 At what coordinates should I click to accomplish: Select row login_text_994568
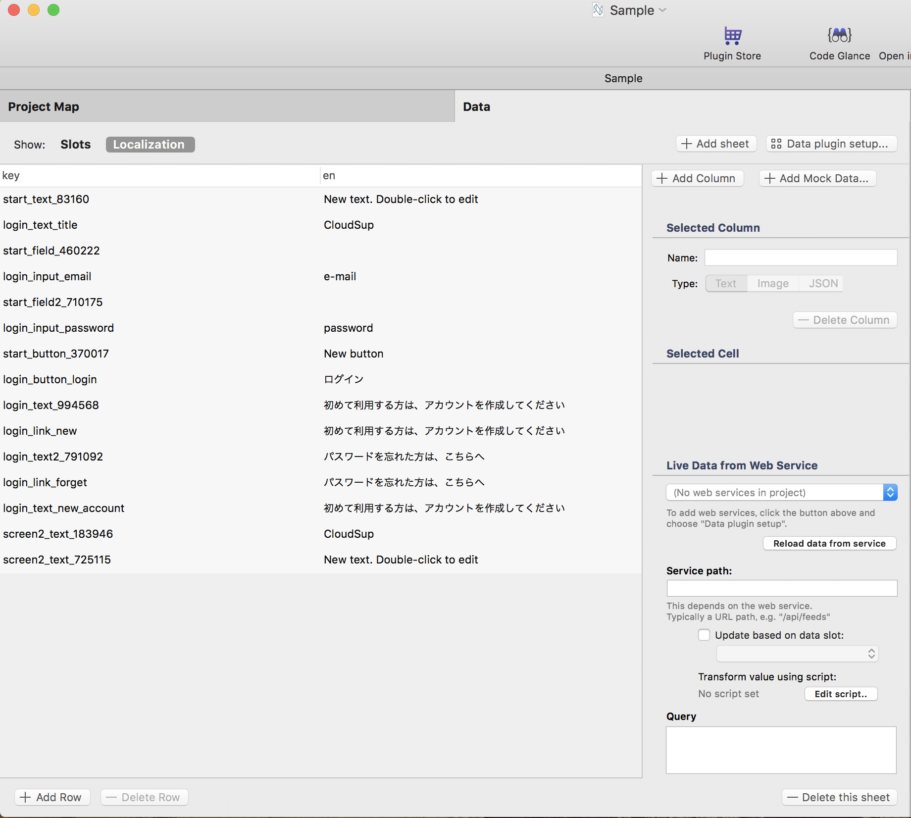pos(321,405)
